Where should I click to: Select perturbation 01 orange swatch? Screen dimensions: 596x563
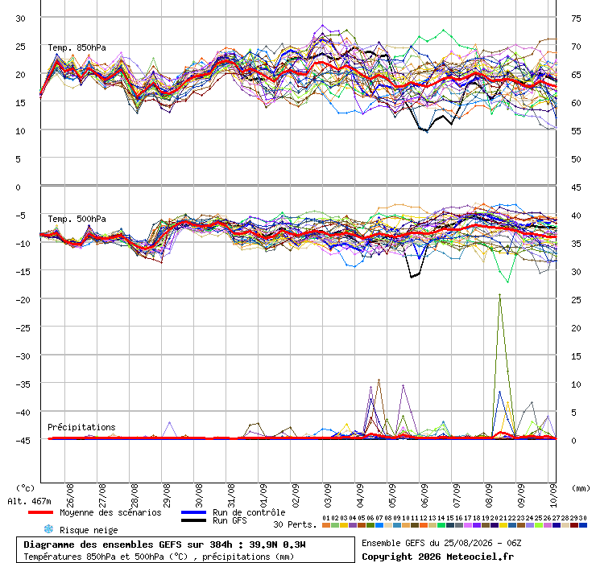coord(326,525)
